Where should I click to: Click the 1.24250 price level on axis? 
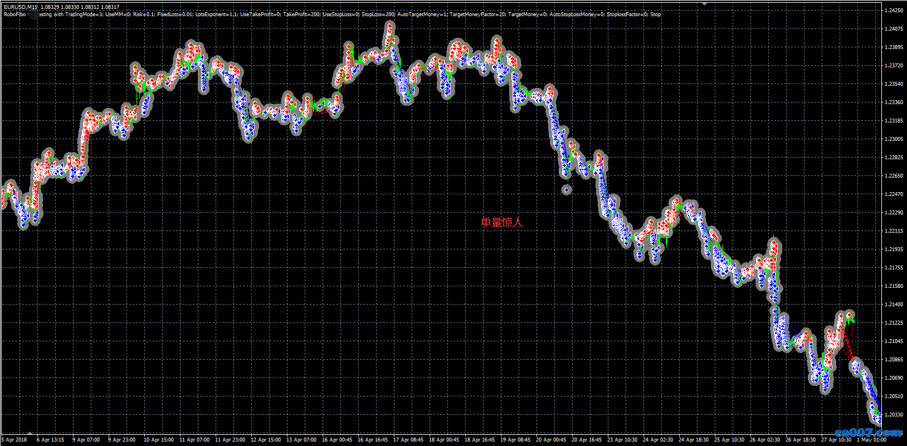click(894, 11)
